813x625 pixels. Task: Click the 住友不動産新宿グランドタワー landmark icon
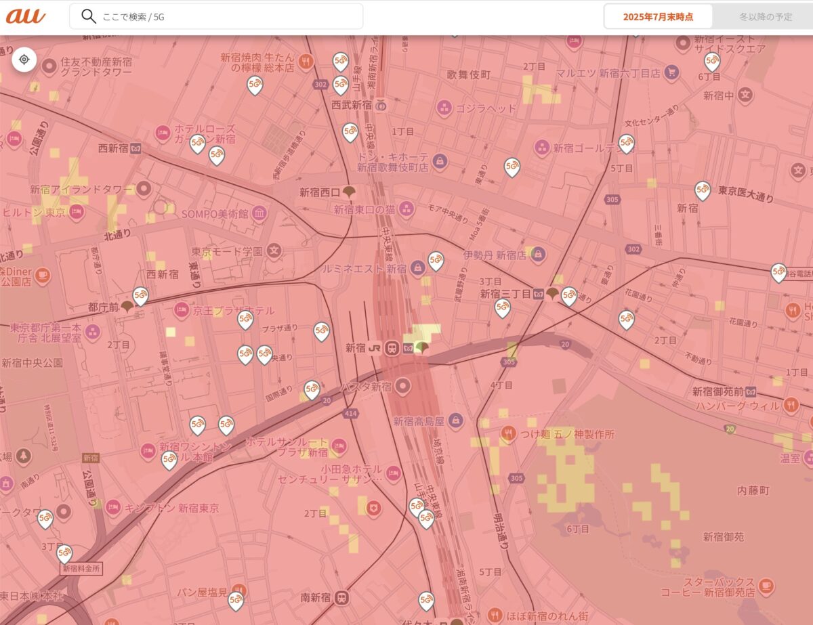point(48,66)
